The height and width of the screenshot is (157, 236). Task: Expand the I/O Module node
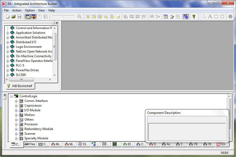16,110
